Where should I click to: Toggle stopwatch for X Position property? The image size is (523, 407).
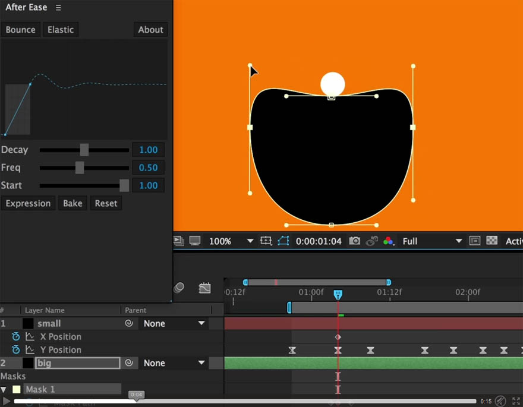(x=16, y=337)
